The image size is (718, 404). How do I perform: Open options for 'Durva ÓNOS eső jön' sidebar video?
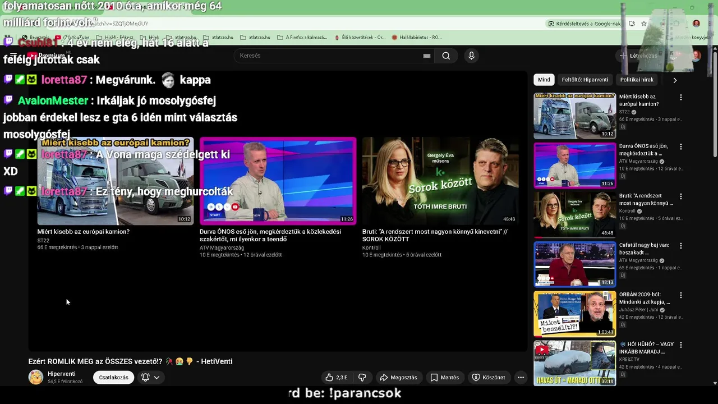[681, 146]
